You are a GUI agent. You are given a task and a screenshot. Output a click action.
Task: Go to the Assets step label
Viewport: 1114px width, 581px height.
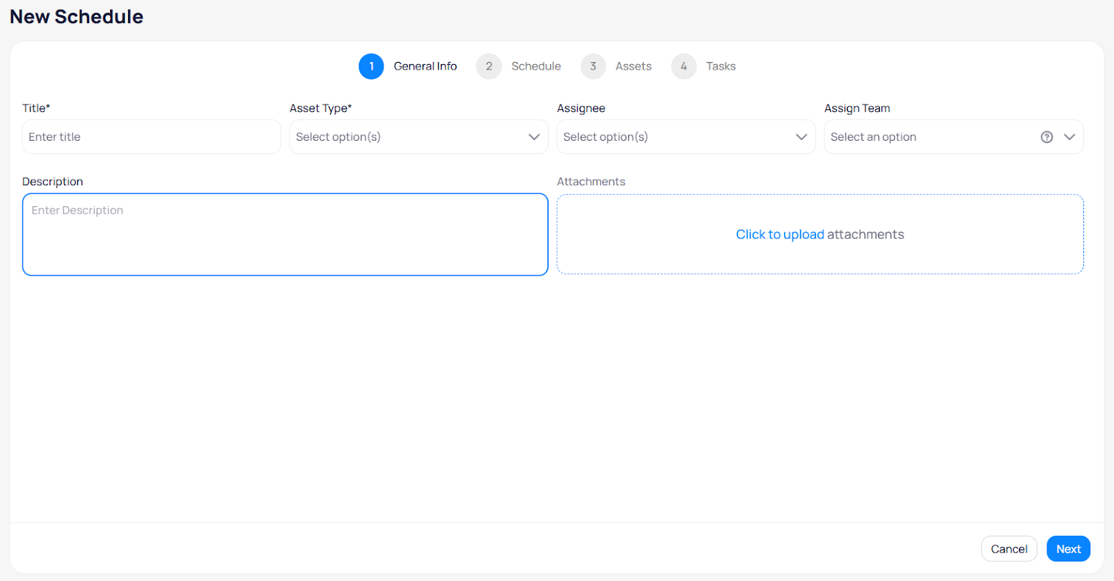click(x=633, y=66)
